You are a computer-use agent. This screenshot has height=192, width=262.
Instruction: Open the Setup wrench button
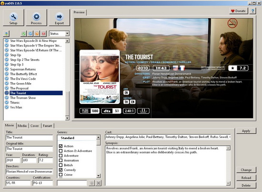pyautogui.click(x=13, y=18)
